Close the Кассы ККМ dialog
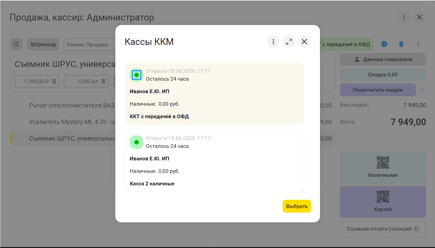 pyautogui.click(x=304, y=42)
